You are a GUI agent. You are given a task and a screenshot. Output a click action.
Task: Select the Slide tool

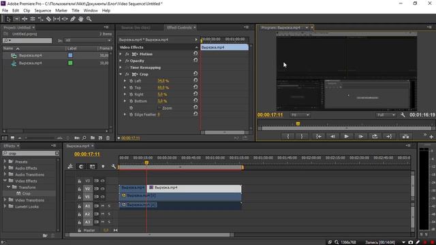pos(65,19)
